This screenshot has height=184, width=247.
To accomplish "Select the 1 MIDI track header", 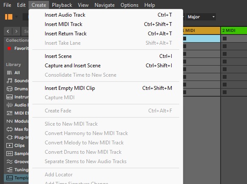I will [201, 30].
